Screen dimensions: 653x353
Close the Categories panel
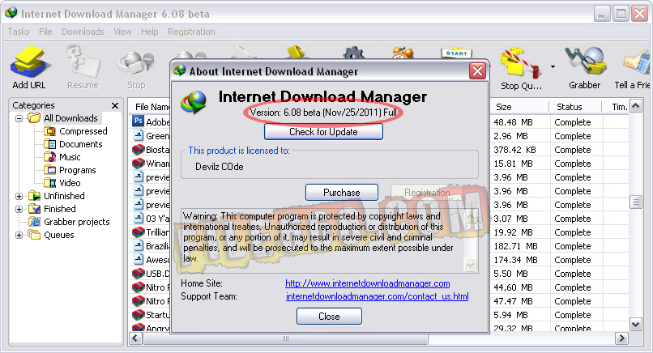(x=115, y=106)
